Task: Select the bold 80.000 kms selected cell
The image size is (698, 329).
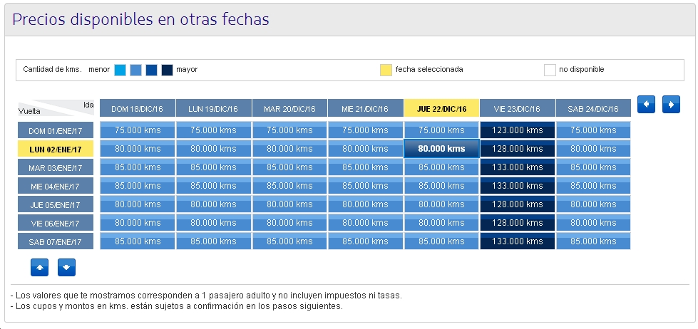Action: 441,149
